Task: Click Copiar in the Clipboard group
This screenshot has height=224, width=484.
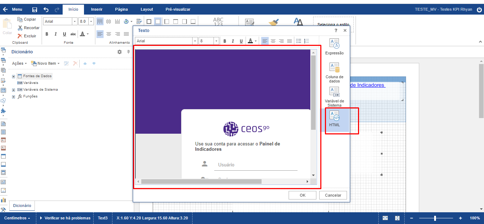Action: [x=27, y=19]
